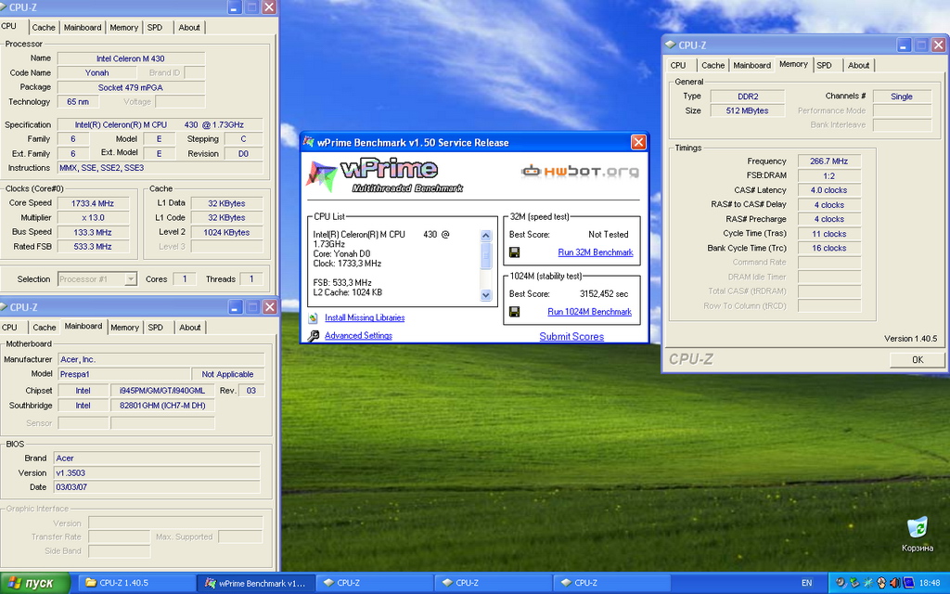The width and height of the screenshot is (950, 594).
Task: Click the Level 2 cache 1024 KBytes value
Action: point(226,232)
